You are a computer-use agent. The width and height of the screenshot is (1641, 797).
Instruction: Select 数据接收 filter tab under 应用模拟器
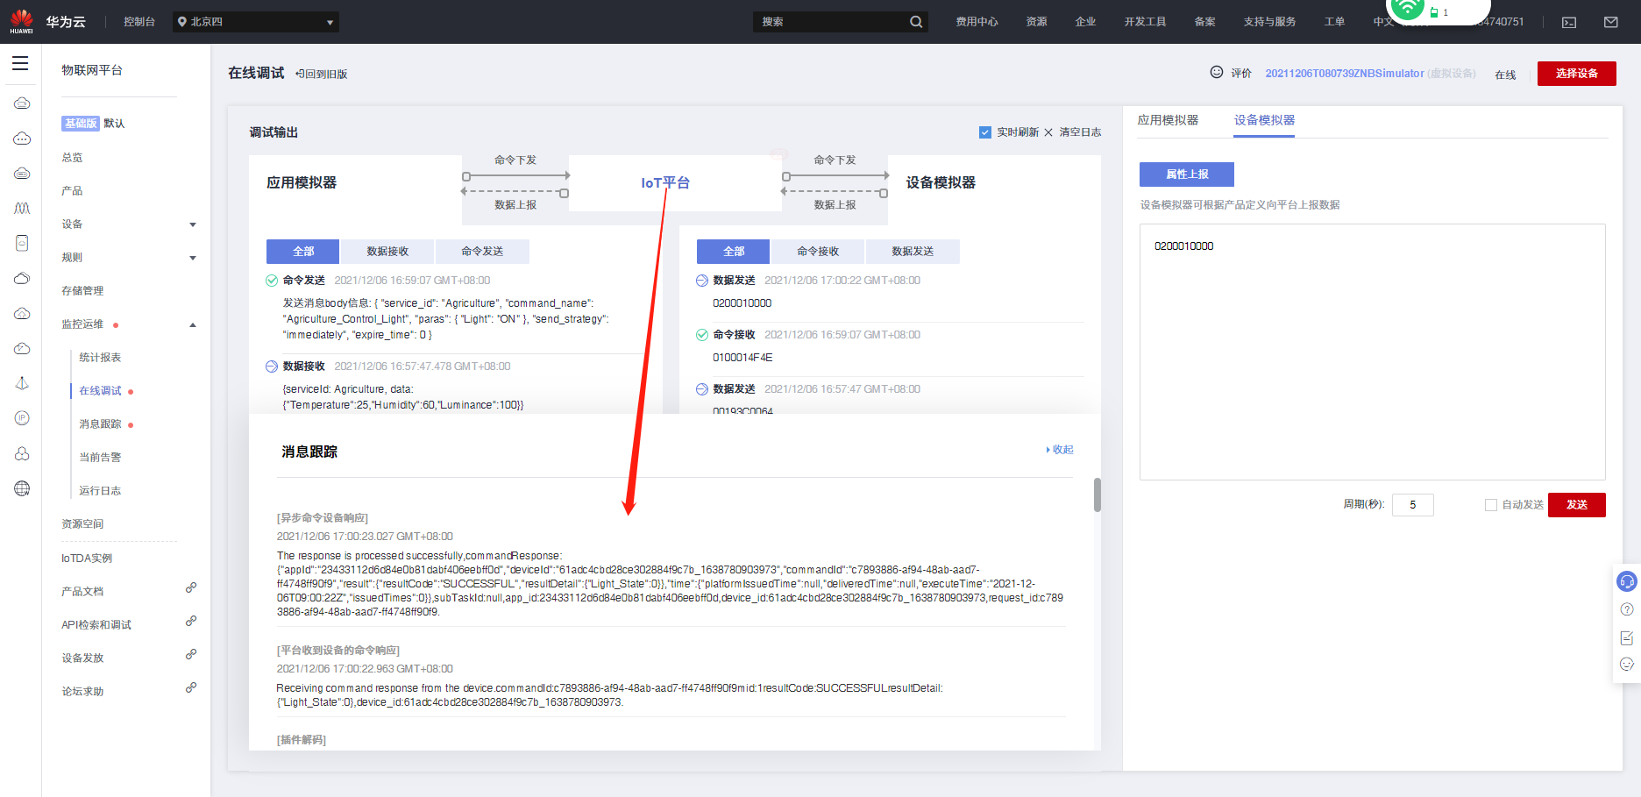coord(387,252)
